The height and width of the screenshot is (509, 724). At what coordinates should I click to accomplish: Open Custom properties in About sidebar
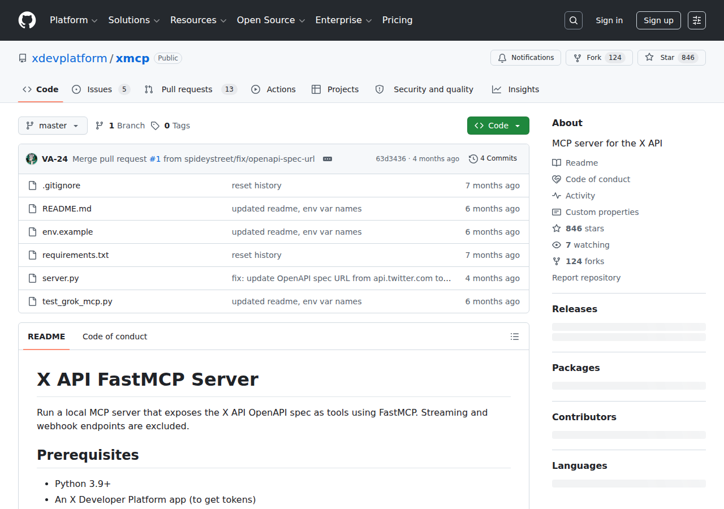tap(596, 212)
